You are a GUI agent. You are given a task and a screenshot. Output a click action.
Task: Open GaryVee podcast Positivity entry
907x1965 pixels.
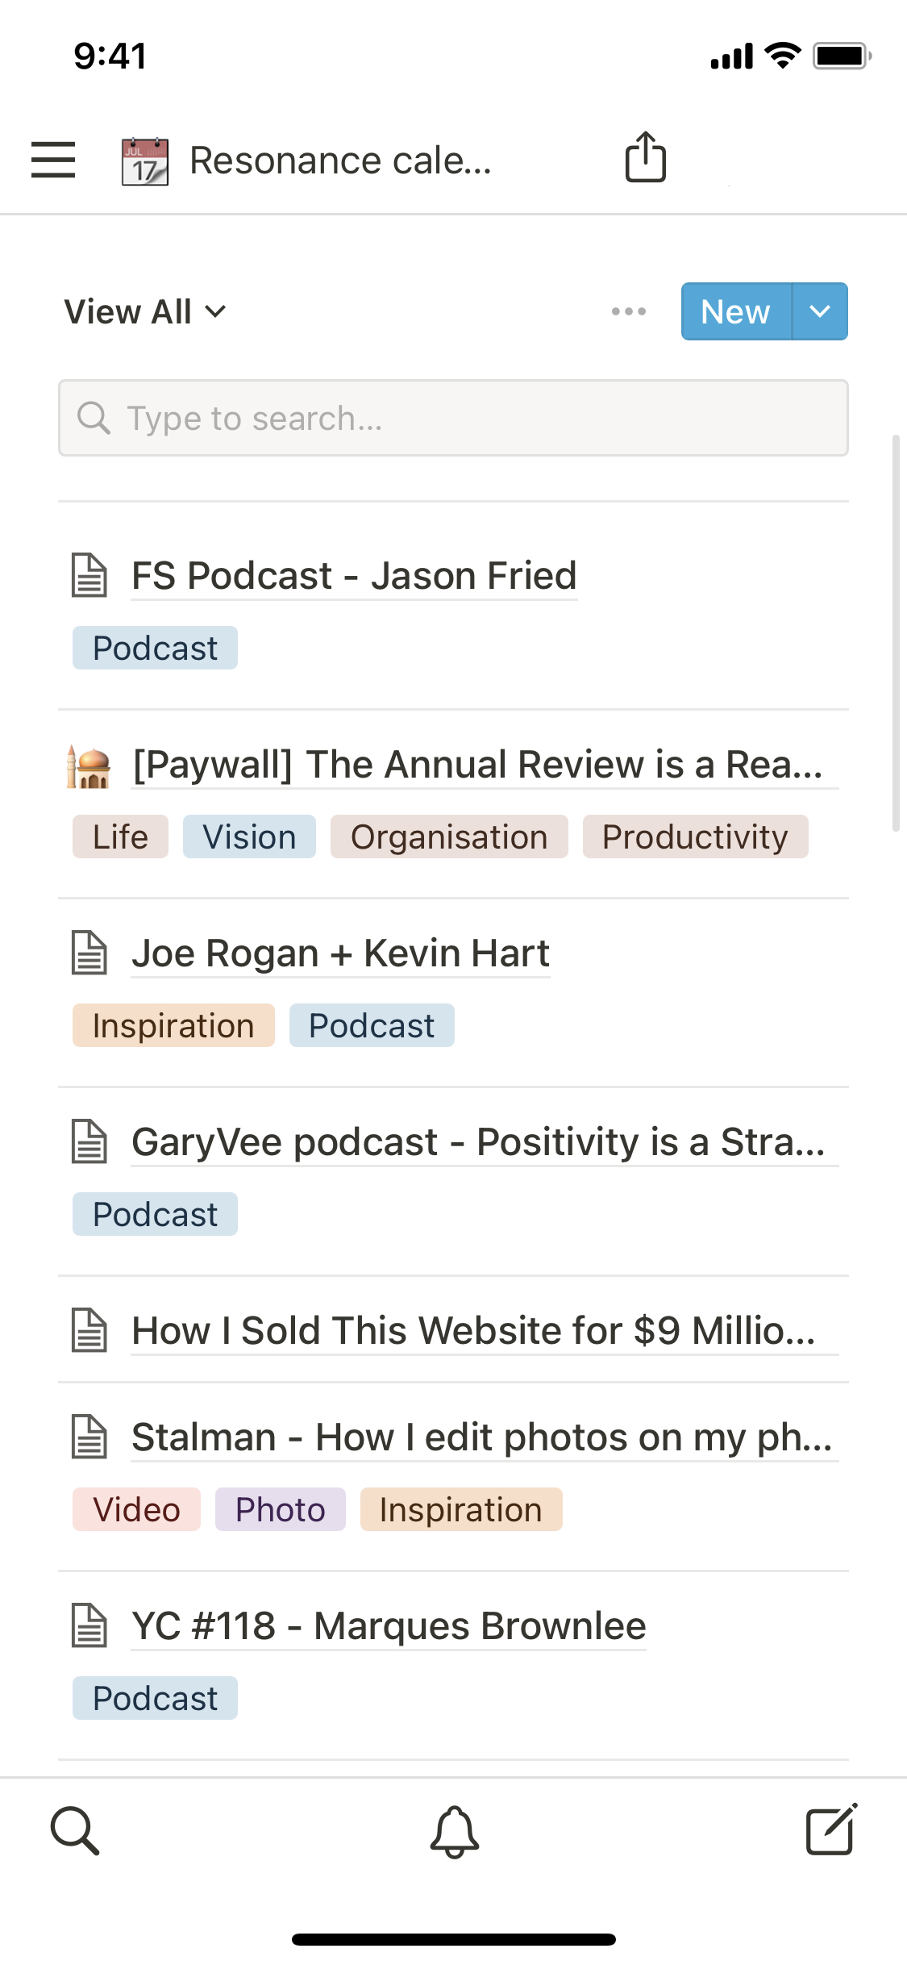click(478, 1142)
